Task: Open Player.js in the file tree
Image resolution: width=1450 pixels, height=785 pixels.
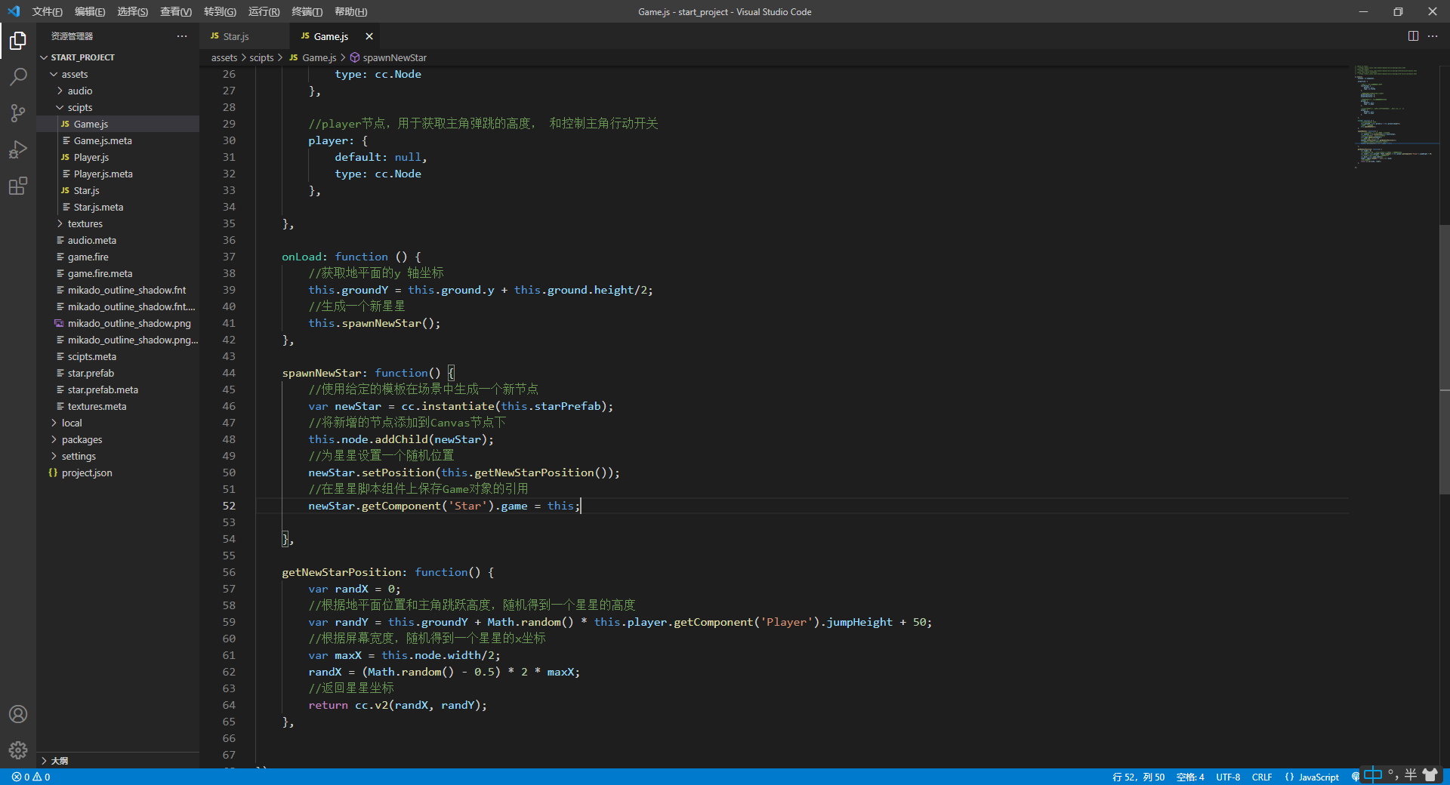Action: (91, 157)
